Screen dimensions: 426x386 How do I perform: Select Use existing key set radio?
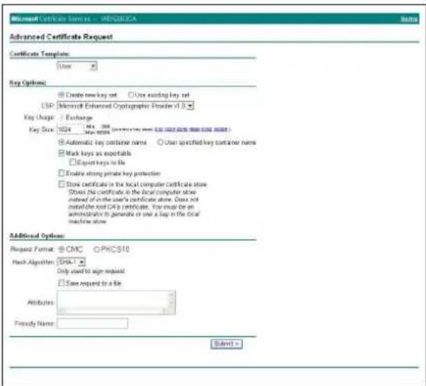[x=130, y=95]
